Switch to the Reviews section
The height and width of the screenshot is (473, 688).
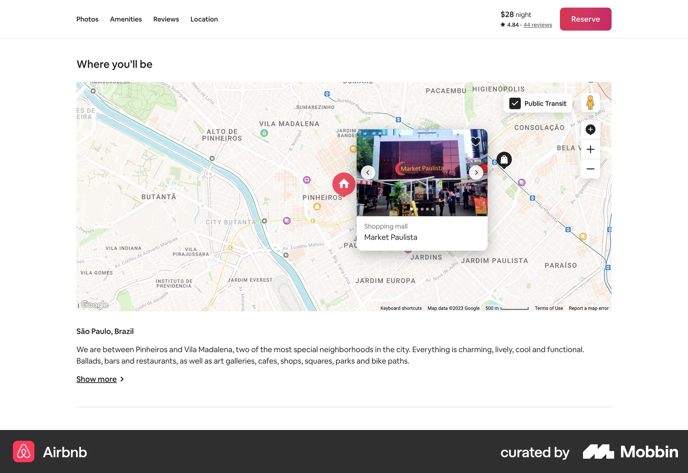coord(166,19)
